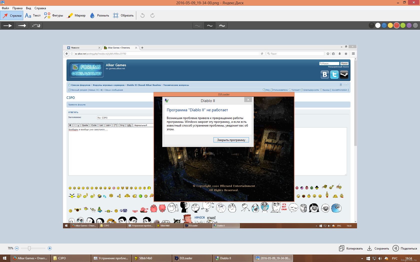Select the Стрелки arrow tool

12,15
